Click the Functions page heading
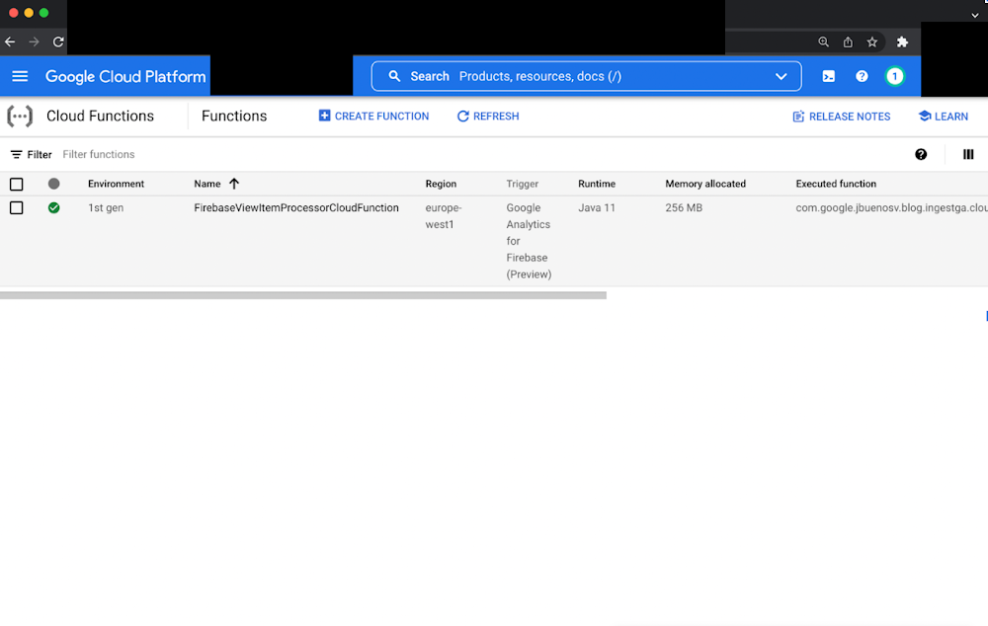 pyautogui.click(x=234, y=116)
